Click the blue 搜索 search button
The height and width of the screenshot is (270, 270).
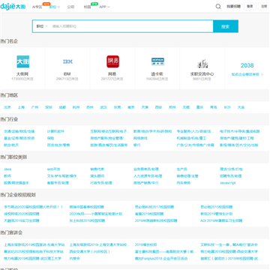[x=226, y=26]
